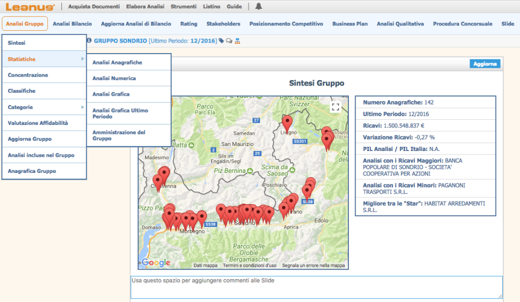Toggle the map fullscreen view icon
Viewport: 520px width, 302px height.
point(335,107)
